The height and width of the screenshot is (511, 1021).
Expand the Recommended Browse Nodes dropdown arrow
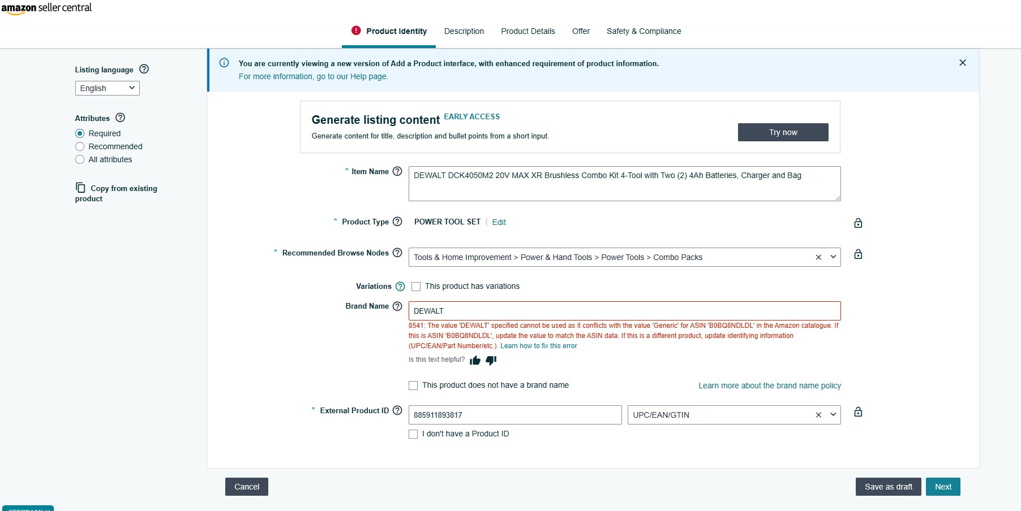click(x=833, y=257)
